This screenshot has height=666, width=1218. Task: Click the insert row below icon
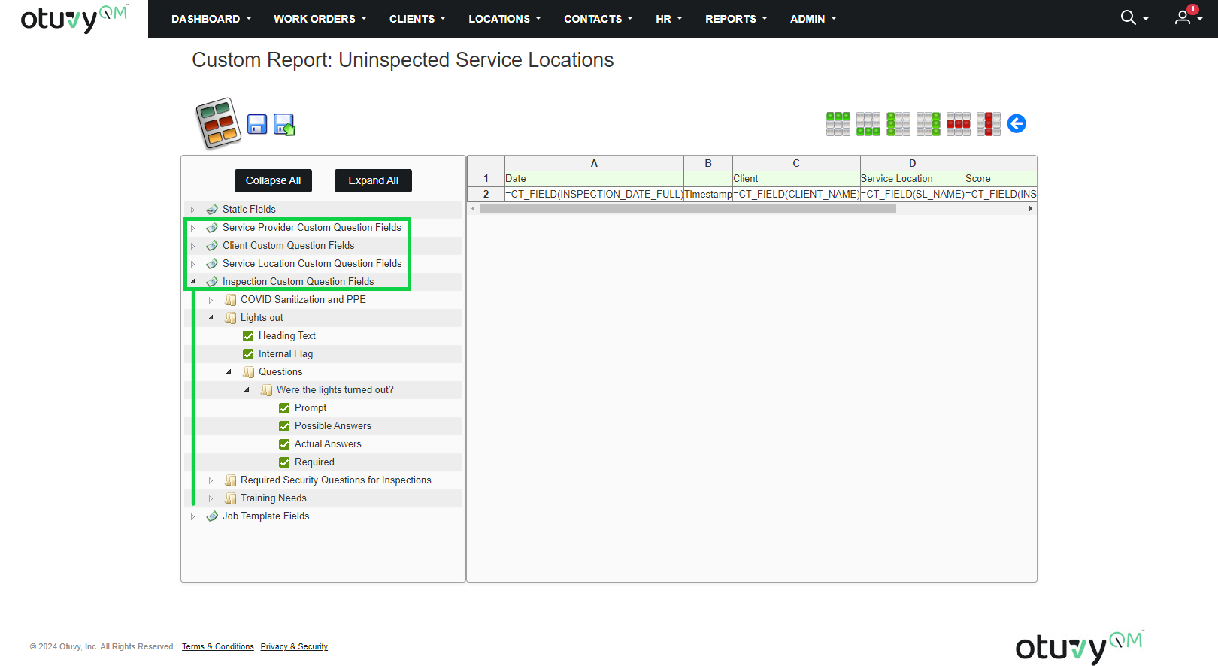click(868, 124)
